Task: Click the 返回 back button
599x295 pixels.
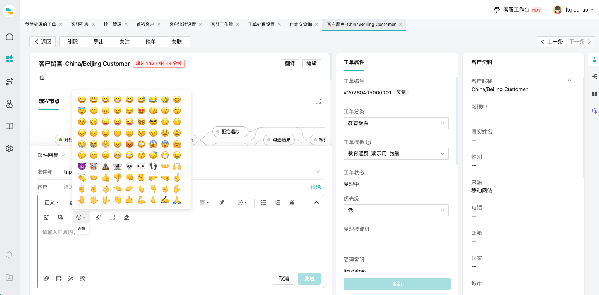Action: tap(43, 42)
